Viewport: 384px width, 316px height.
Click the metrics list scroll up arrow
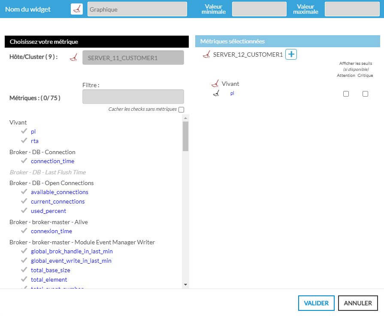click(185, 118)
